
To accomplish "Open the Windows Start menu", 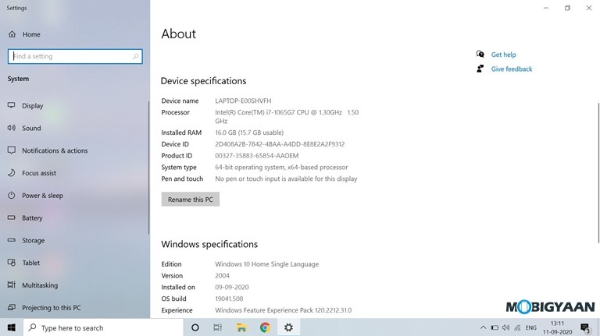I will [x=12, y=327].
